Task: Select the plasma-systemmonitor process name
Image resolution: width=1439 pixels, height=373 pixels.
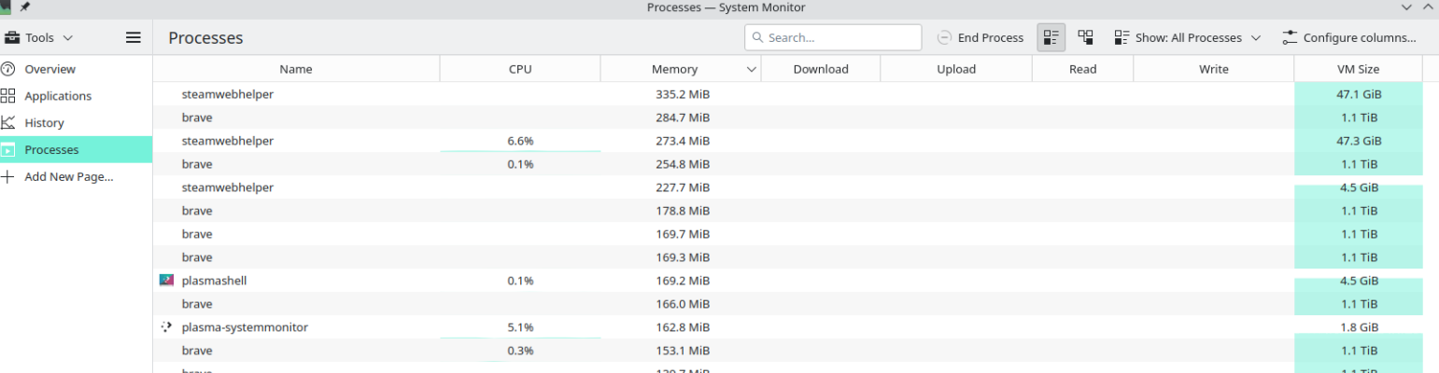Action: tap(245, 327)
